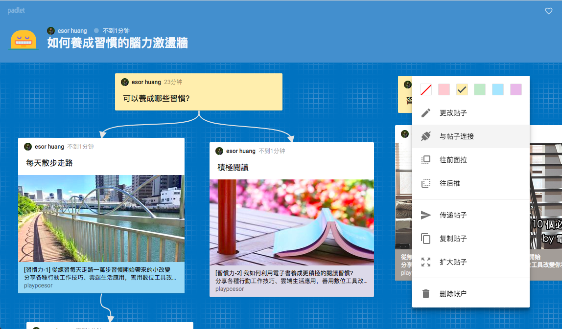Pick the light blue color swatch
The height and width of the screenshot is (329, 562).
pos(498,89)
